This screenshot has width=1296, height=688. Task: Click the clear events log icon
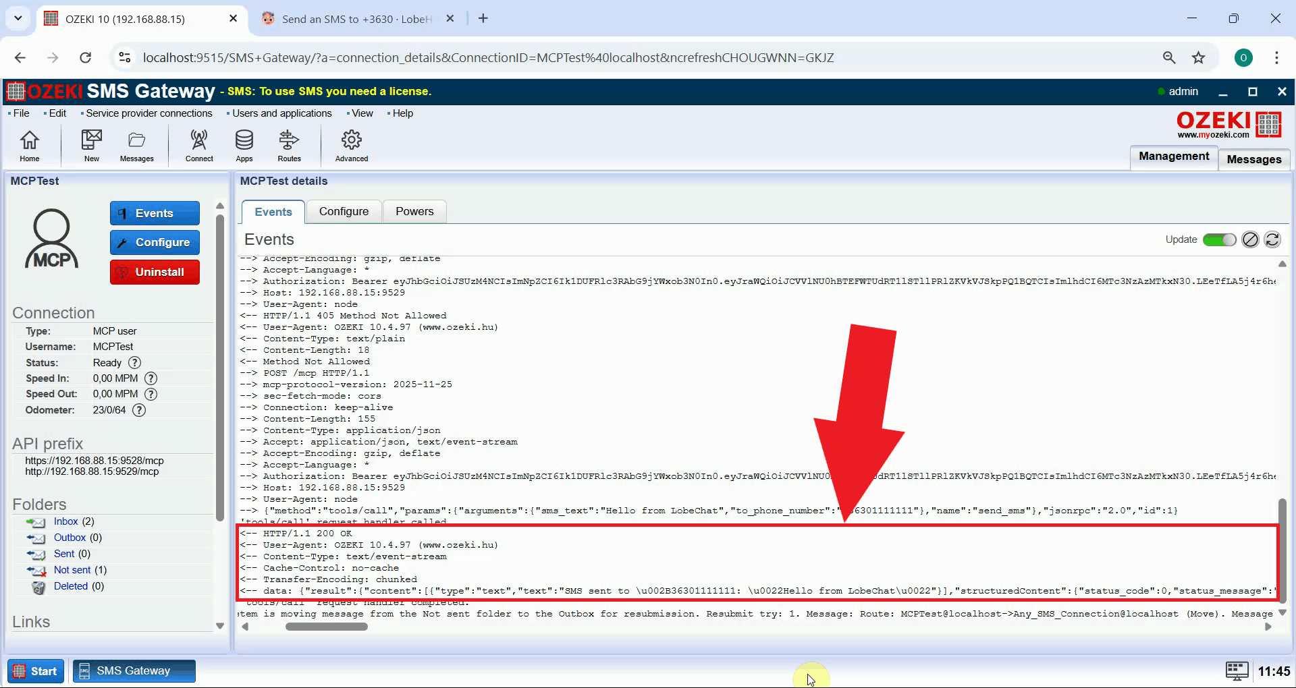coord(1250,239)
